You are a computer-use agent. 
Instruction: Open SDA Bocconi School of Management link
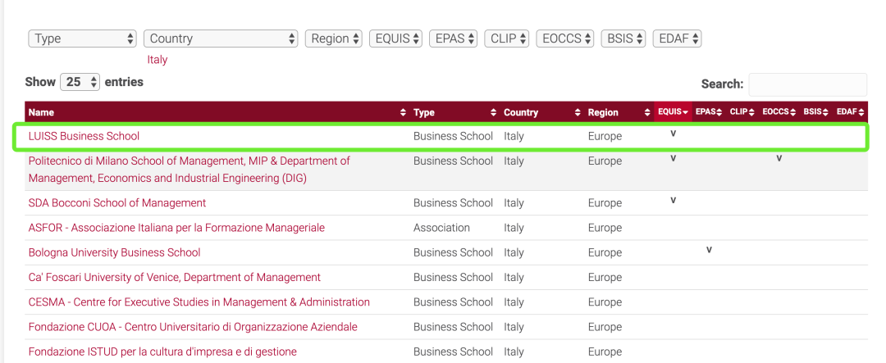(x=117, y=202)
